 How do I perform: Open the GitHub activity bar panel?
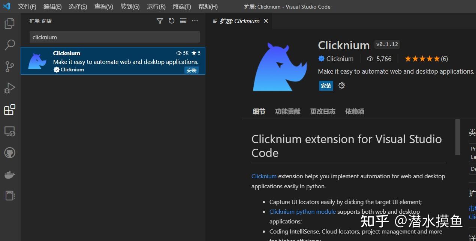pos(9,152)
